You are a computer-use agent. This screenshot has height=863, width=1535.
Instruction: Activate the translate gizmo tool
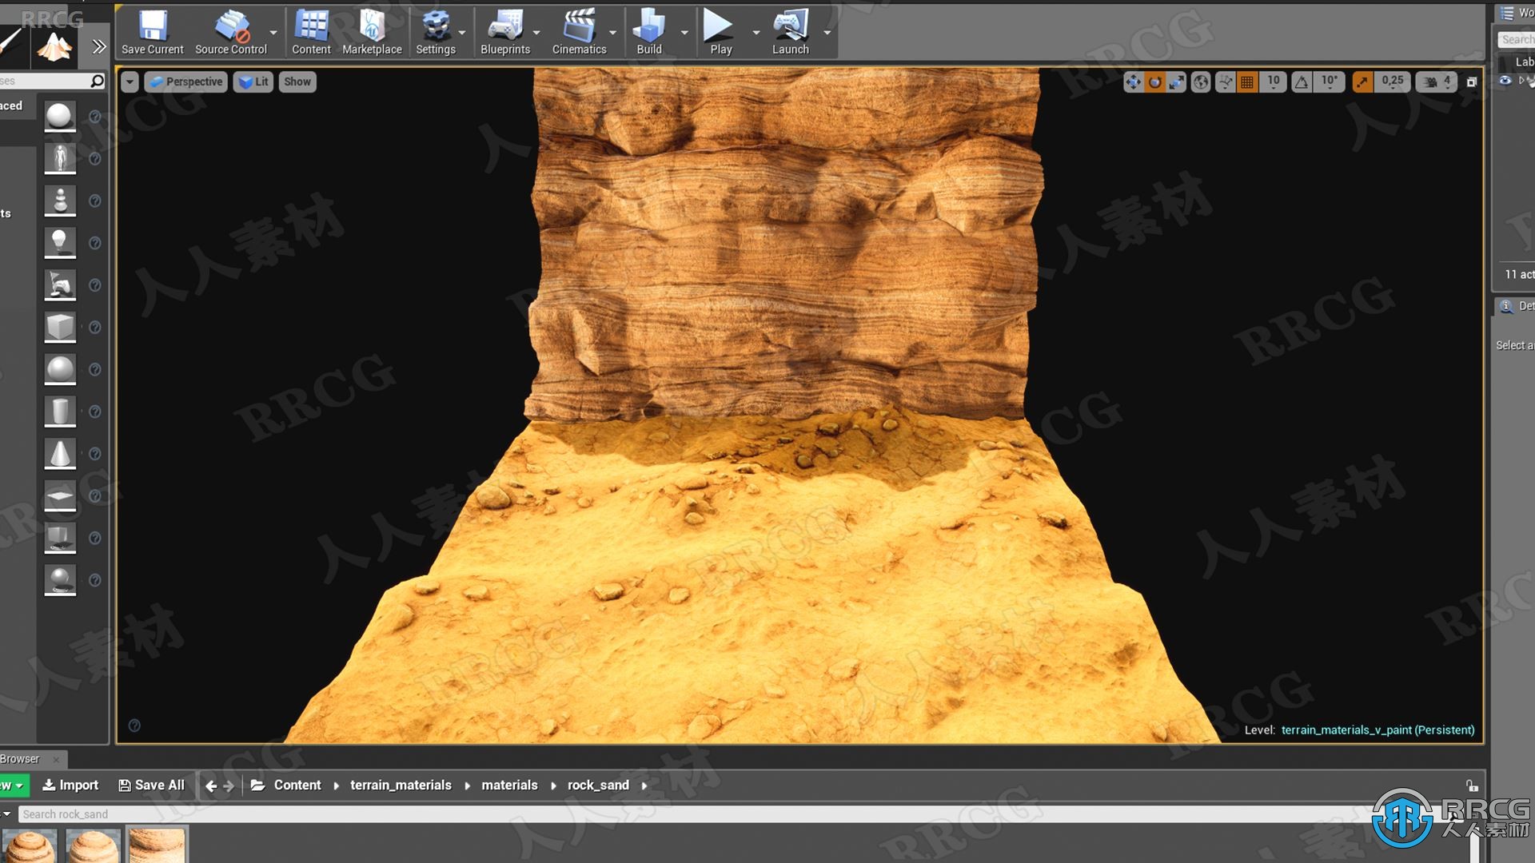pos(1133,82)
